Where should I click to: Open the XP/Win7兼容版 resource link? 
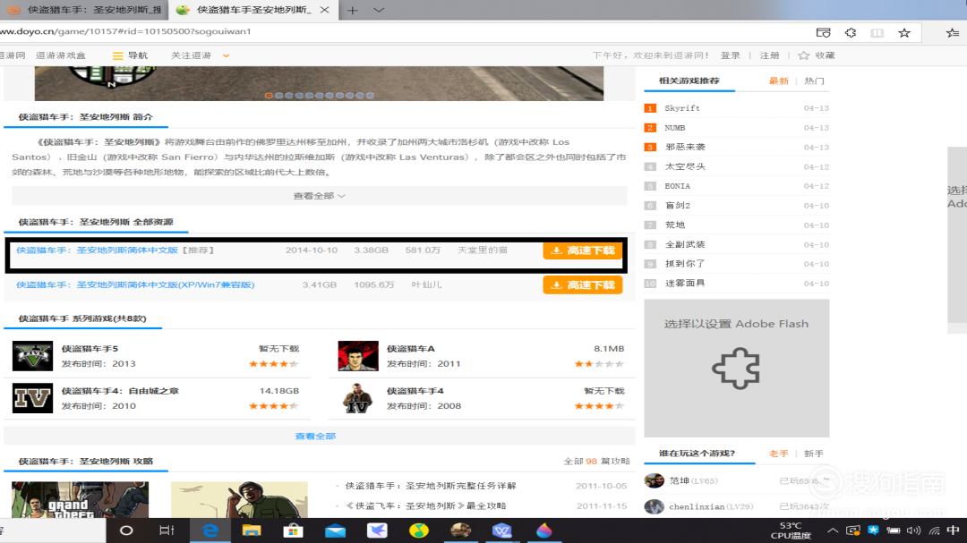[x=135, y=284]
